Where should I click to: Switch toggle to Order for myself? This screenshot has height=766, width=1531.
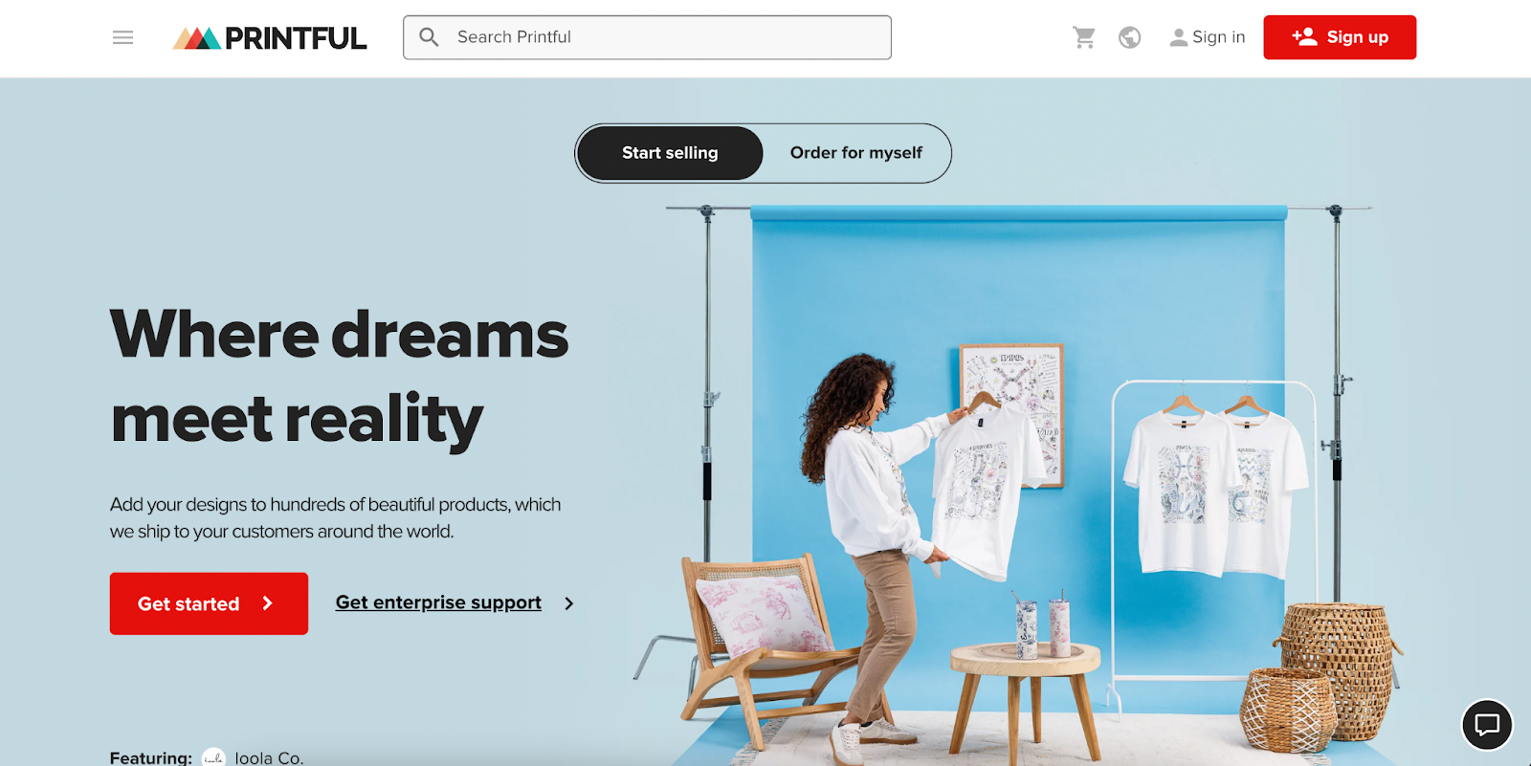856,153
